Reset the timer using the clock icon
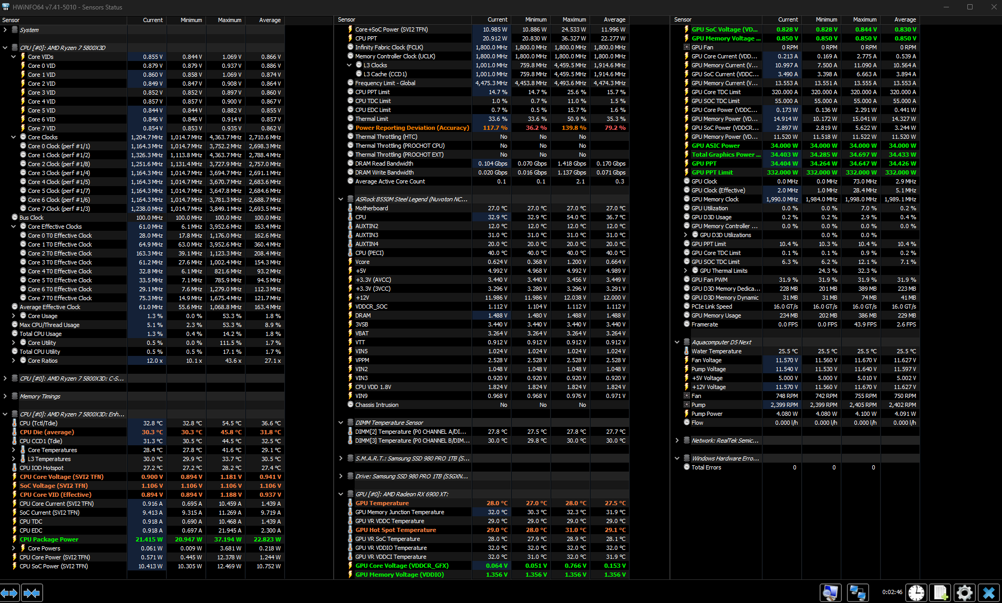 (916, 593)
